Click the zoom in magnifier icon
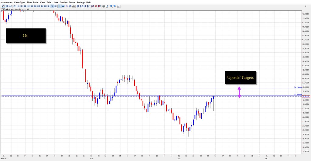Viewport: 311px width, 161px height. (111, 6)
